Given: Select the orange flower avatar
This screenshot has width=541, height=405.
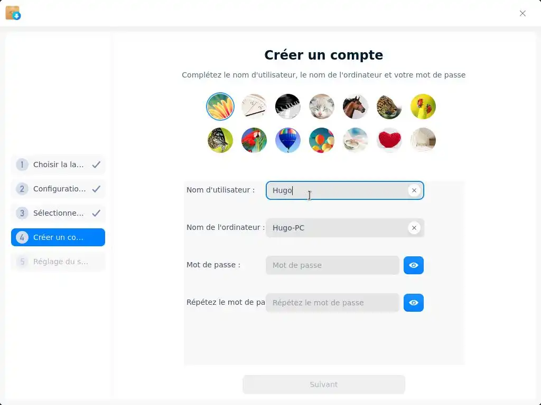Looking at the screenshot, I should coord(220,107).
